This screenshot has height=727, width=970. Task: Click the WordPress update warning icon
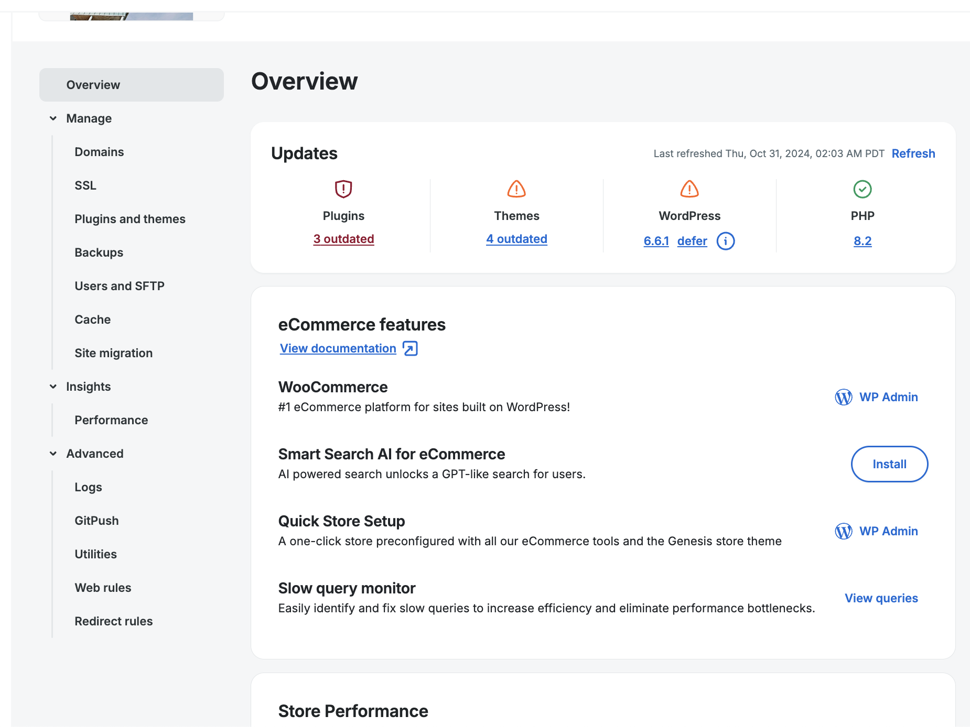click(x=688, y=189)
